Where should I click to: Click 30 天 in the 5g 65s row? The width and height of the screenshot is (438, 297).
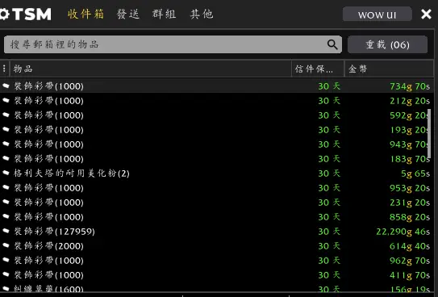(x=329, y=174)
